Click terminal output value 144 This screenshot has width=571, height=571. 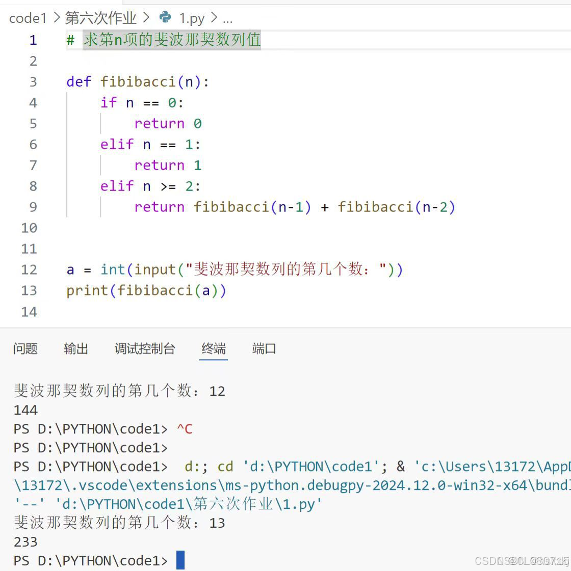tap(25, 410)
